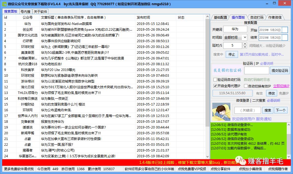293x174 pixels.
Task: Select row 华为备胎,一夜转正
Action: (x=104, y=99)
